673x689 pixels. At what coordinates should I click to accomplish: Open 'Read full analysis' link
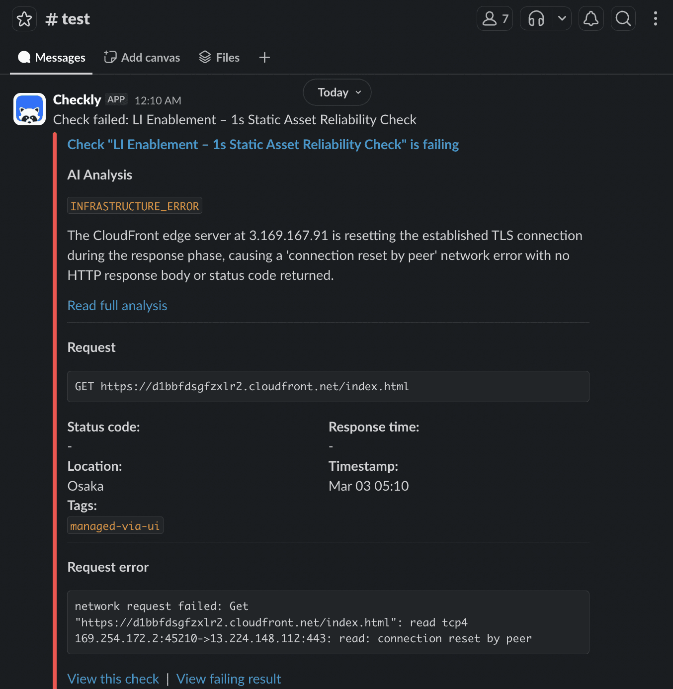click(x=117, y=305)
